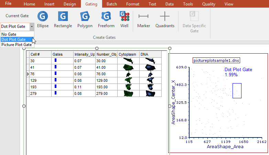Select the Rectangle gate tool
This screenshot has height=155, width=269.
[63, 19]
